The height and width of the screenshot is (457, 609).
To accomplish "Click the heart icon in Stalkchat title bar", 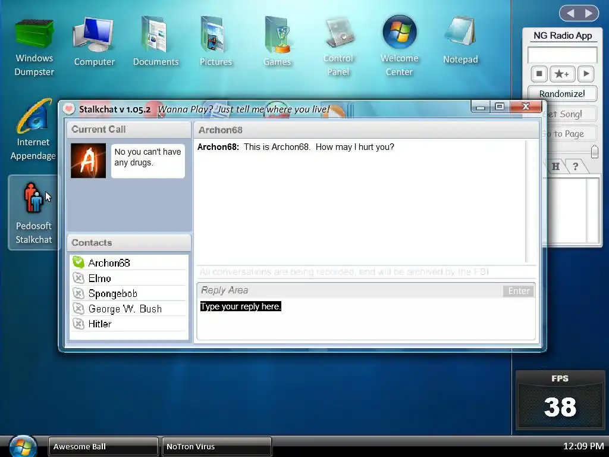I will point(69,109).
